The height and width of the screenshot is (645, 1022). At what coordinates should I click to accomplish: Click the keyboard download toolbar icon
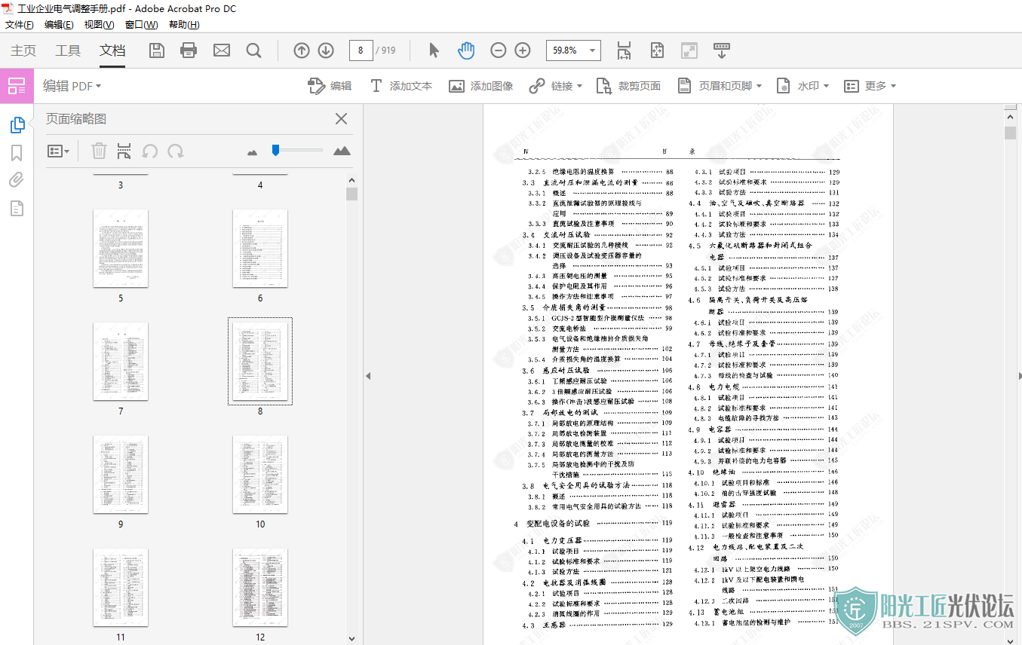(x=722, y=50)
